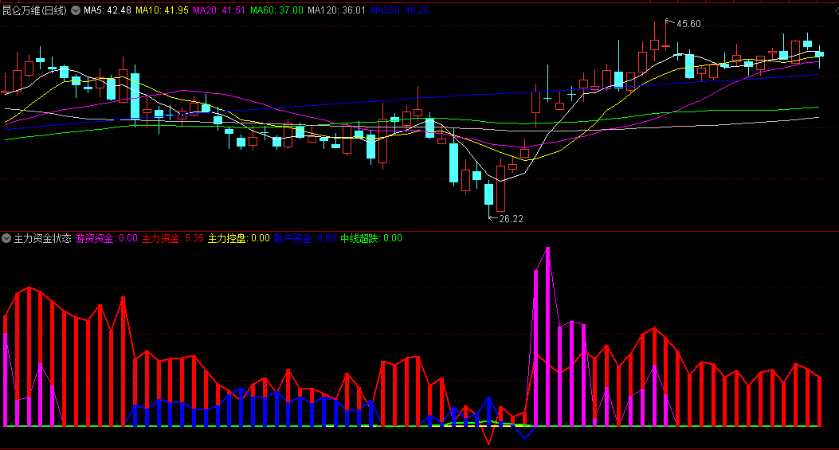Click the 45.60 high price marker
The image size is (839, 450).
688,24
